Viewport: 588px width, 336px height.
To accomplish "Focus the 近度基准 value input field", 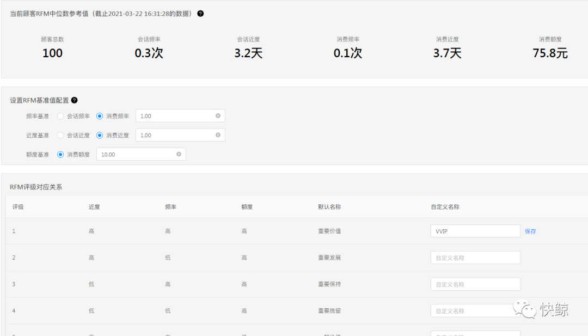I will coord(174,135).
